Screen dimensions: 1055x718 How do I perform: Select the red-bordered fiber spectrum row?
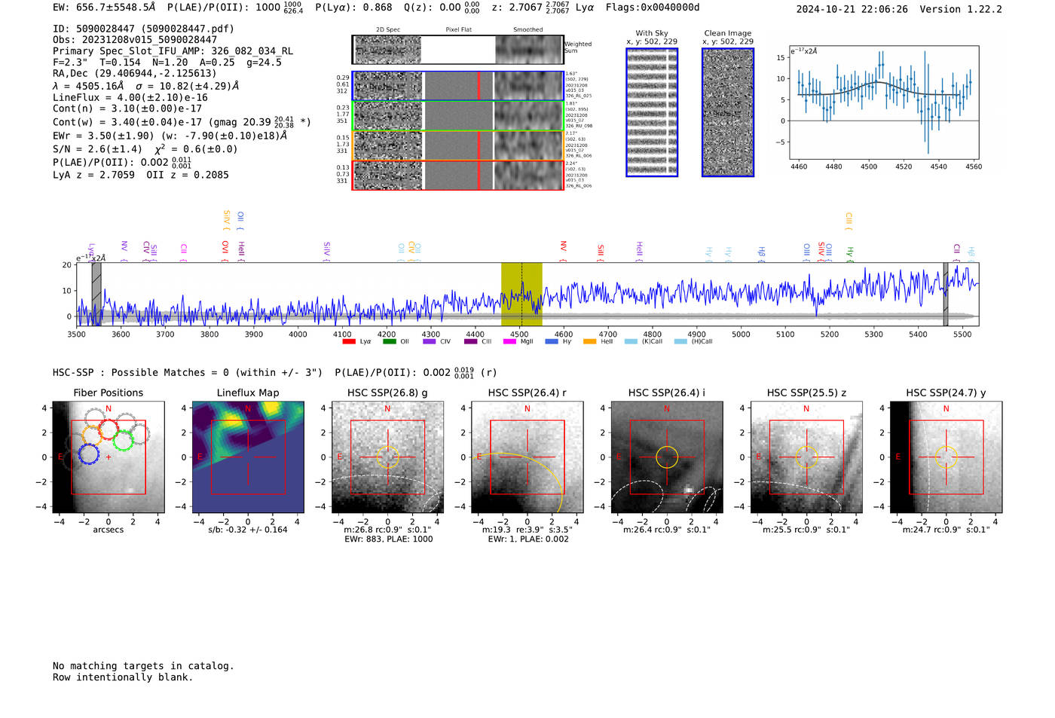pos(457,175)
